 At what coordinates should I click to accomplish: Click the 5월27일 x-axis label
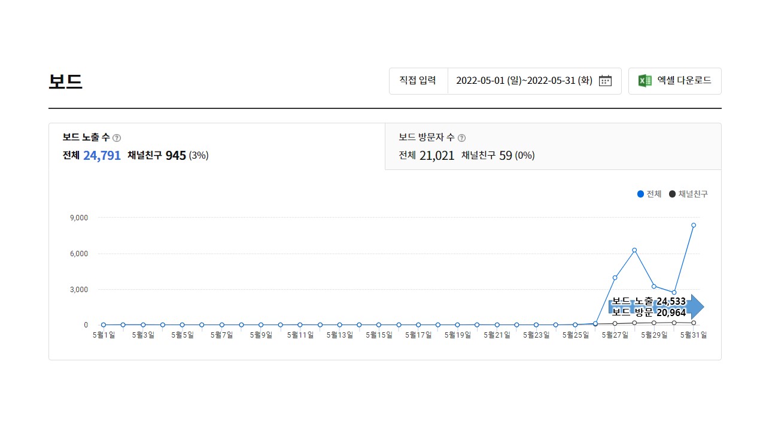615,336
